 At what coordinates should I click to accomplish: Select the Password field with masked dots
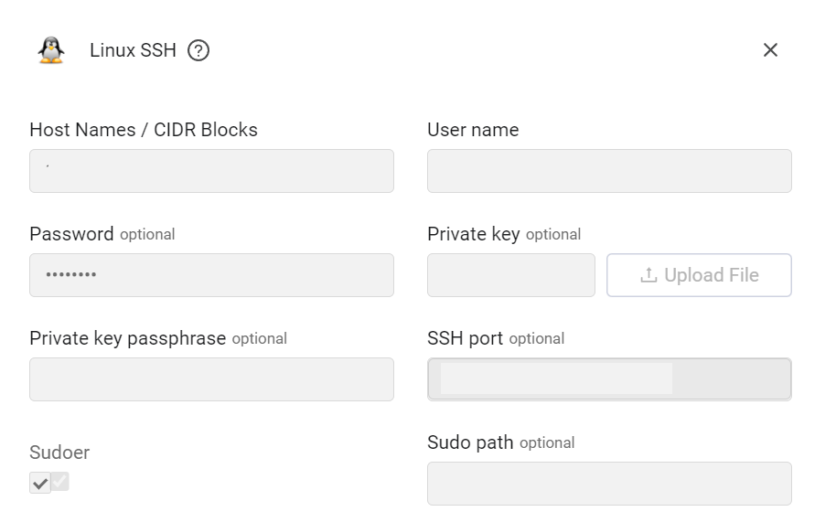click(x=211, y=275)
